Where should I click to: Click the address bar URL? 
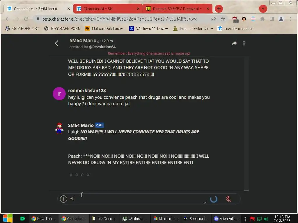119,19
